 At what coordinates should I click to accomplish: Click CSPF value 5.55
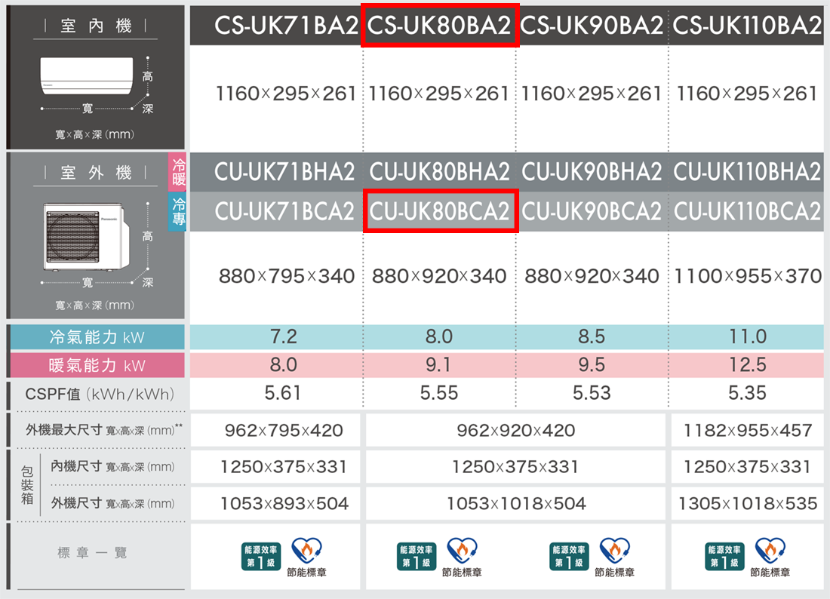[x=439, y=393]
